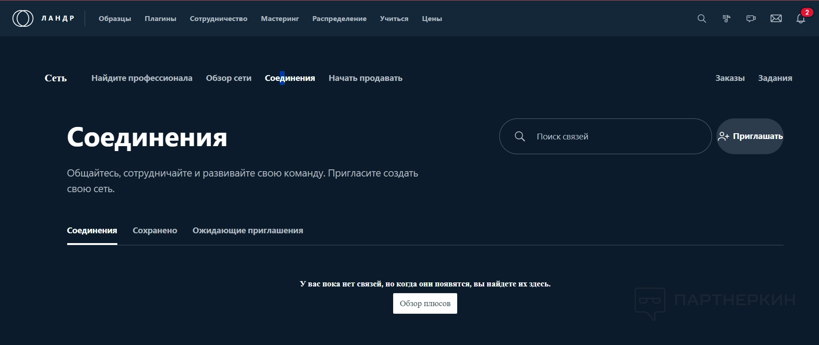The image size is (819, 345).
Task: Click the magnifier inside the connections search box
Action: (x=519, y=136)
